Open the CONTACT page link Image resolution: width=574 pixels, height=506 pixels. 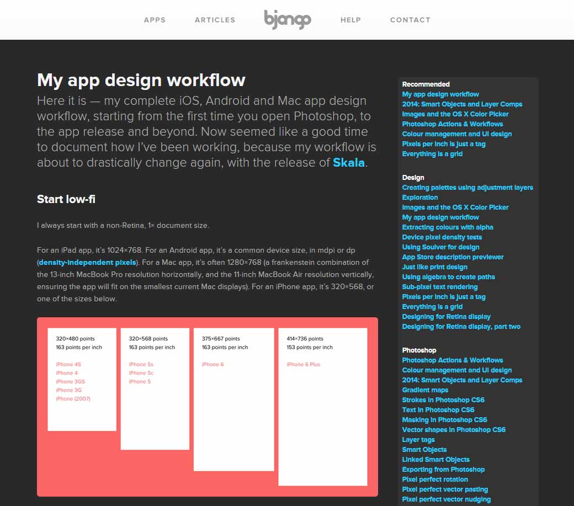[x=410, y=20]
